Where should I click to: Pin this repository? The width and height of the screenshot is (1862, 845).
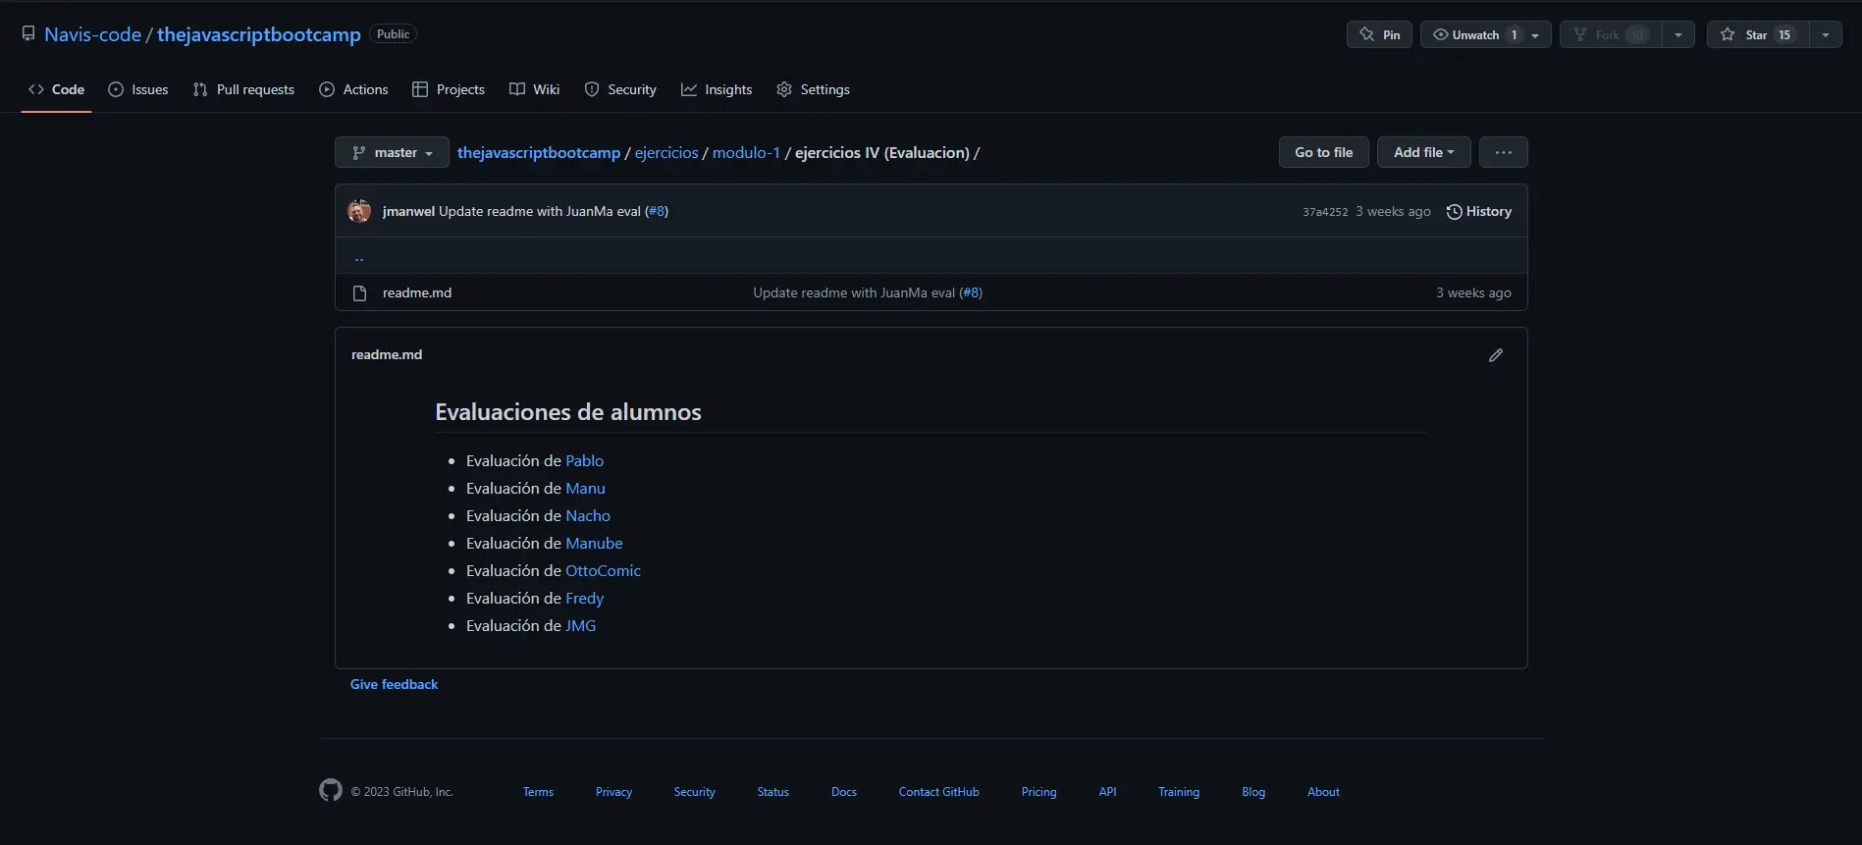(x=1379, y=34)
